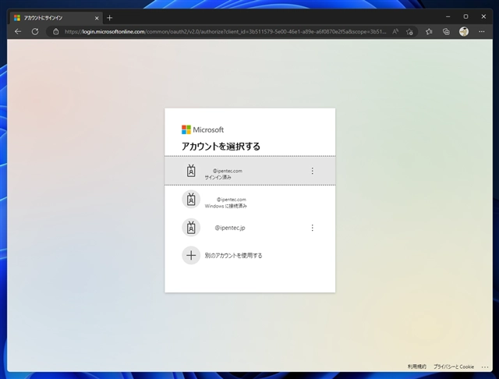Open the Collections icon in toolbar

tap(446, 31)
